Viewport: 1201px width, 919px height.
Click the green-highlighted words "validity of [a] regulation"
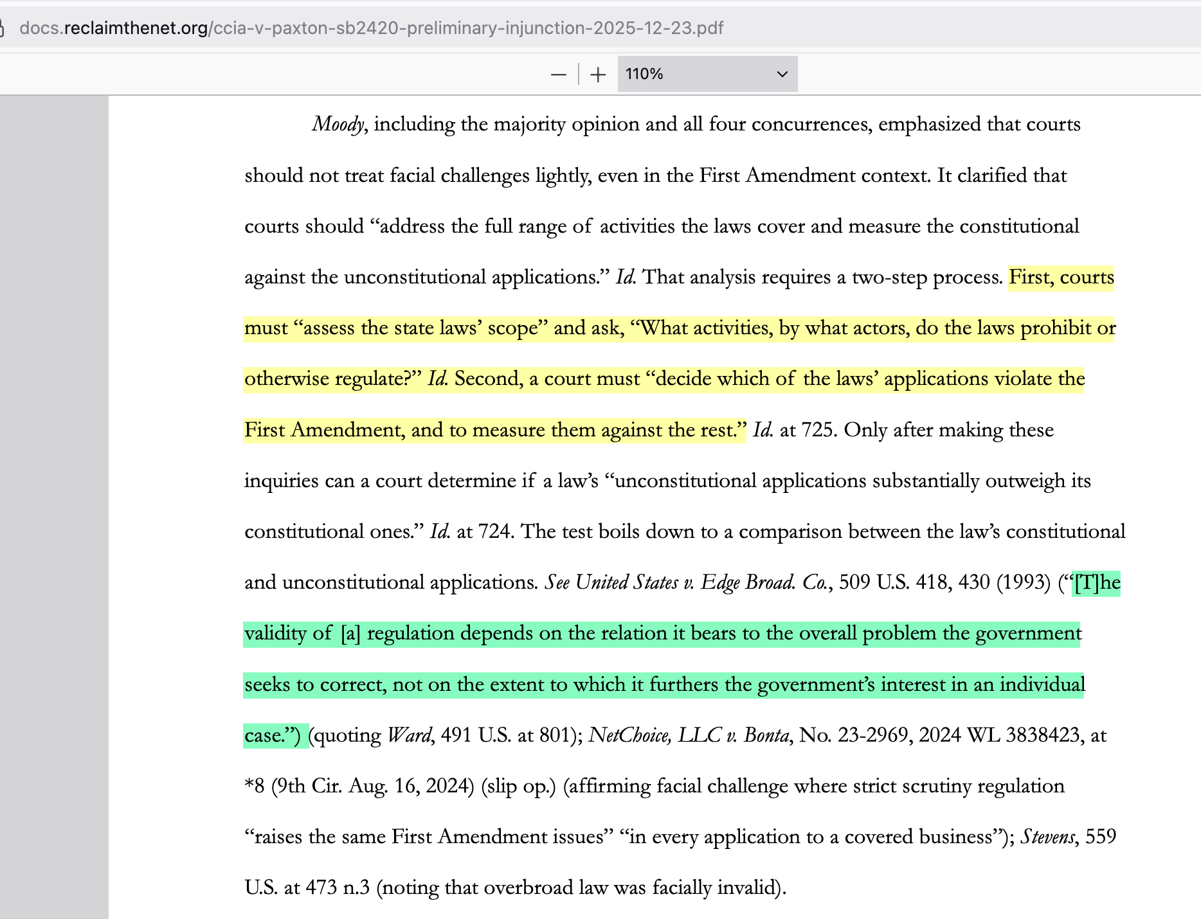coord(349,634)
